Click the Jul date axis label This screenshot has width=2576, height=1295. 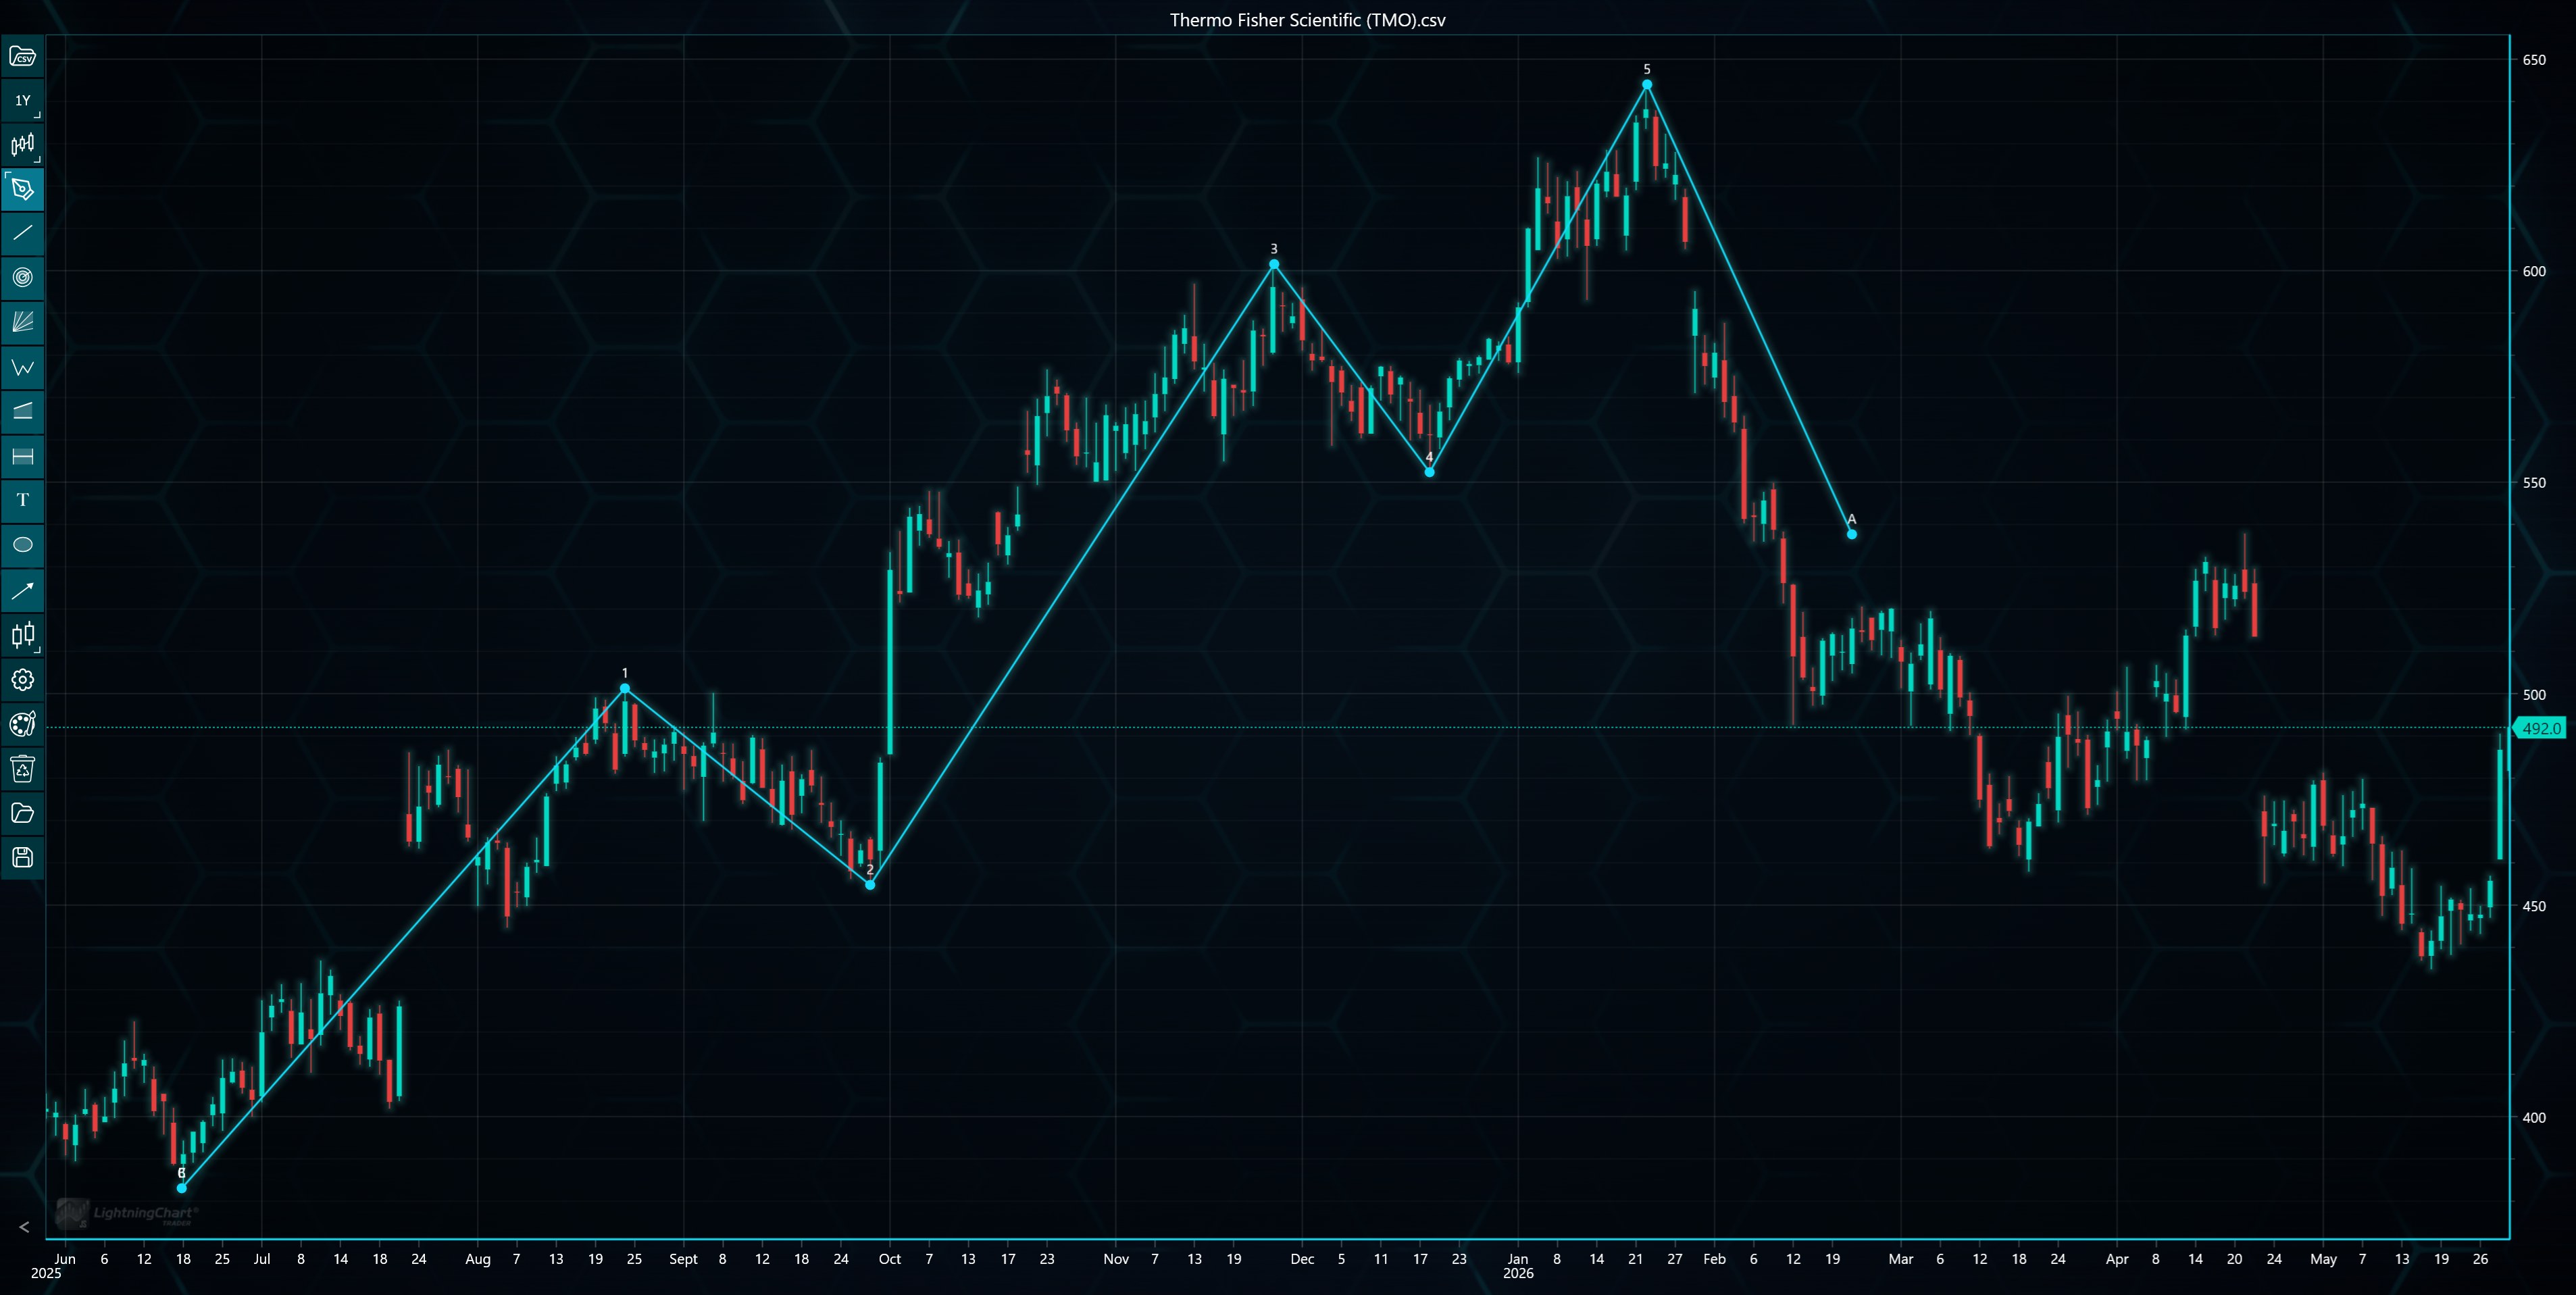(262, 1259)
